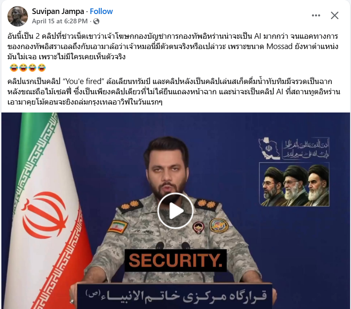Open the three-dot post options menu
This screenshot has width=351, height=309.
[x=316, y=15]
